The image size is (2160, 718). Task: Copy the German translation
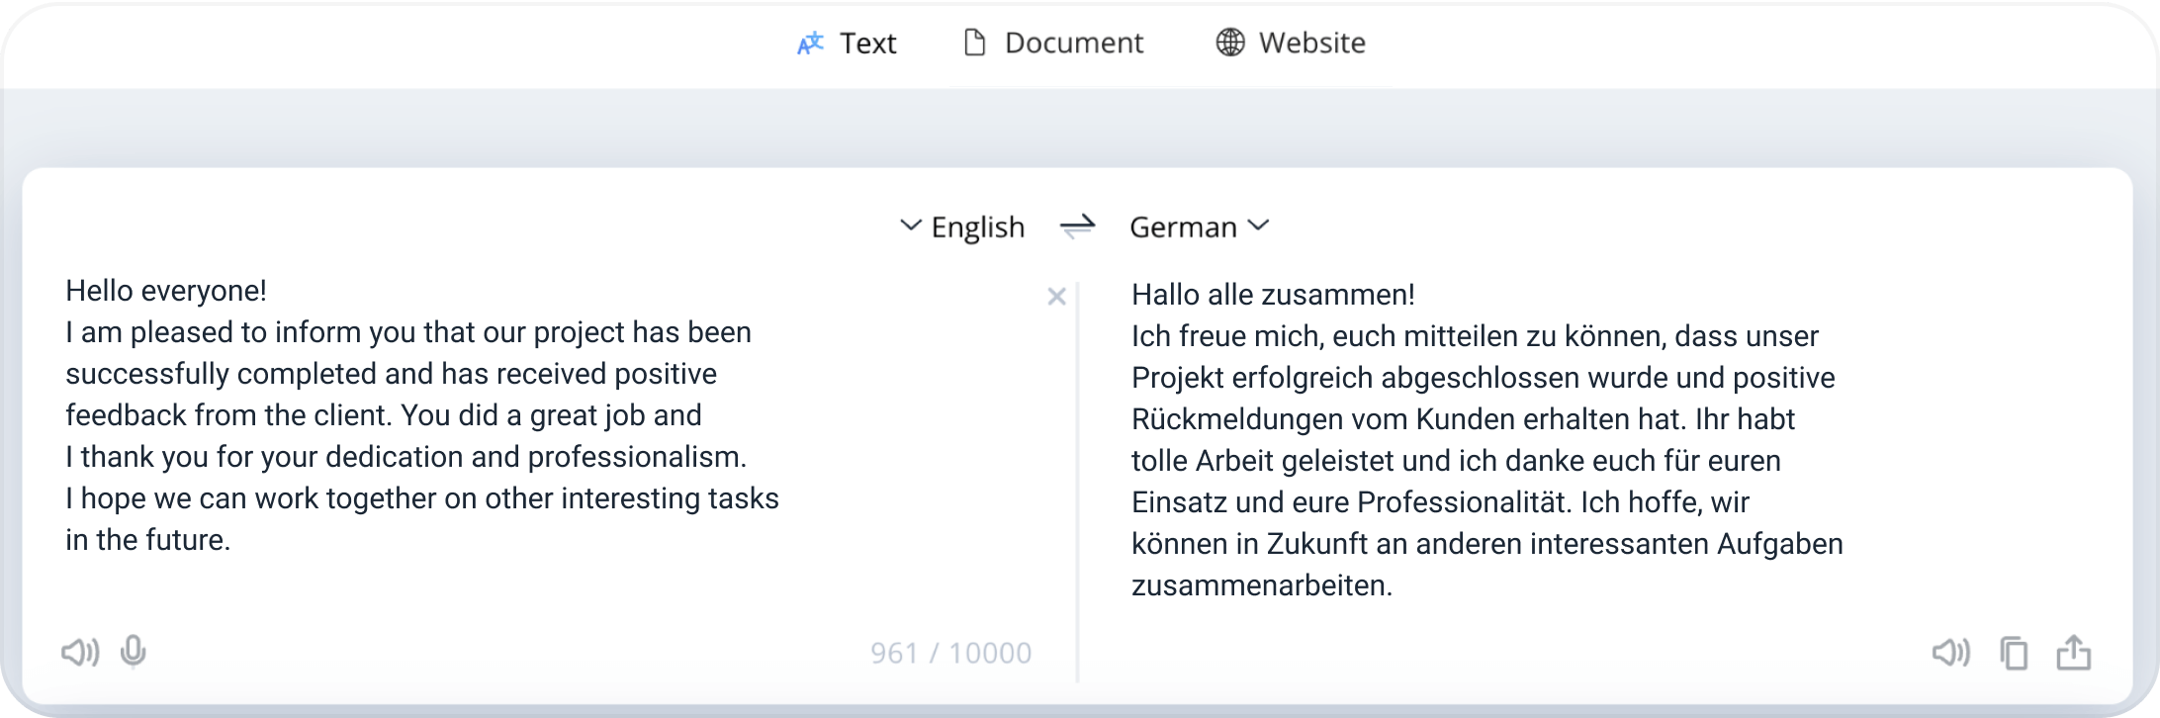click(2014, 653)
